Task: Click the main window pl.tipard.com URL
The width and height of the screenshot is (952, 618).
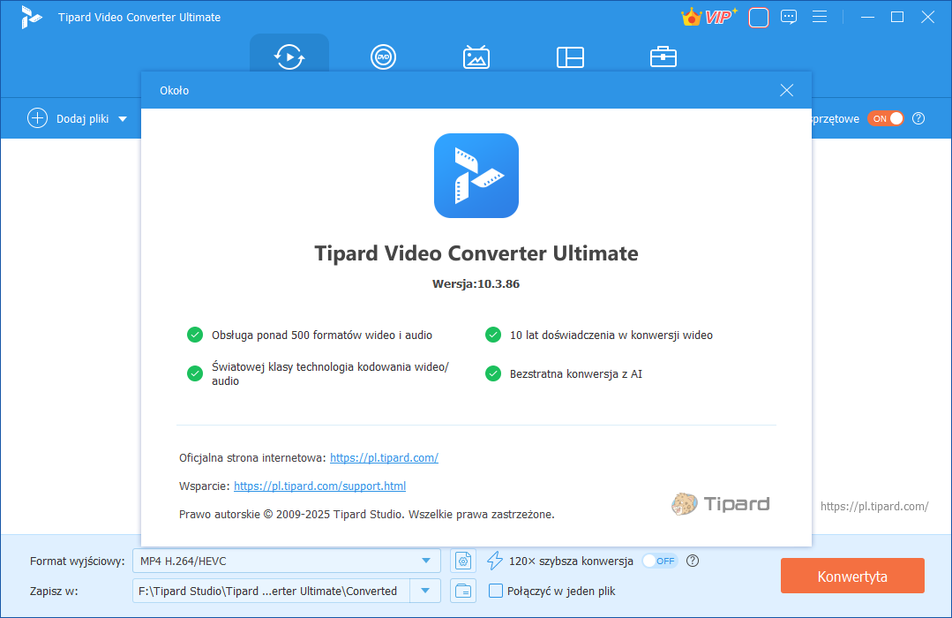Action: [x=874, y=506]
